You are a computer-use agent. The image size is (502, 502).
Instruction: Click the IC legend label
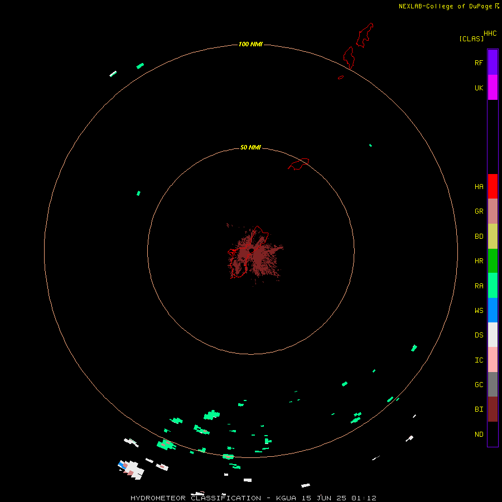click(479, 360)
